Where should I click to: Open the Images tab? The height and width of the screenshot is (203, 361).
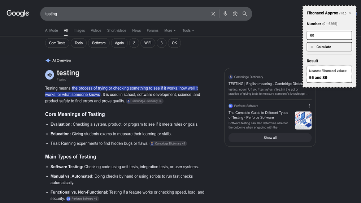click(x=79, y=30)
